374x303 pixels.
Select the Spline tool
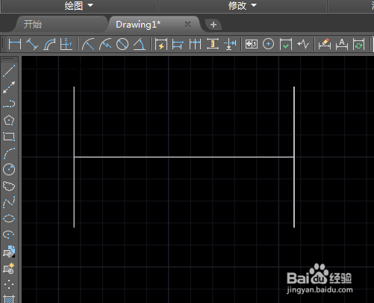pos(9,202)
